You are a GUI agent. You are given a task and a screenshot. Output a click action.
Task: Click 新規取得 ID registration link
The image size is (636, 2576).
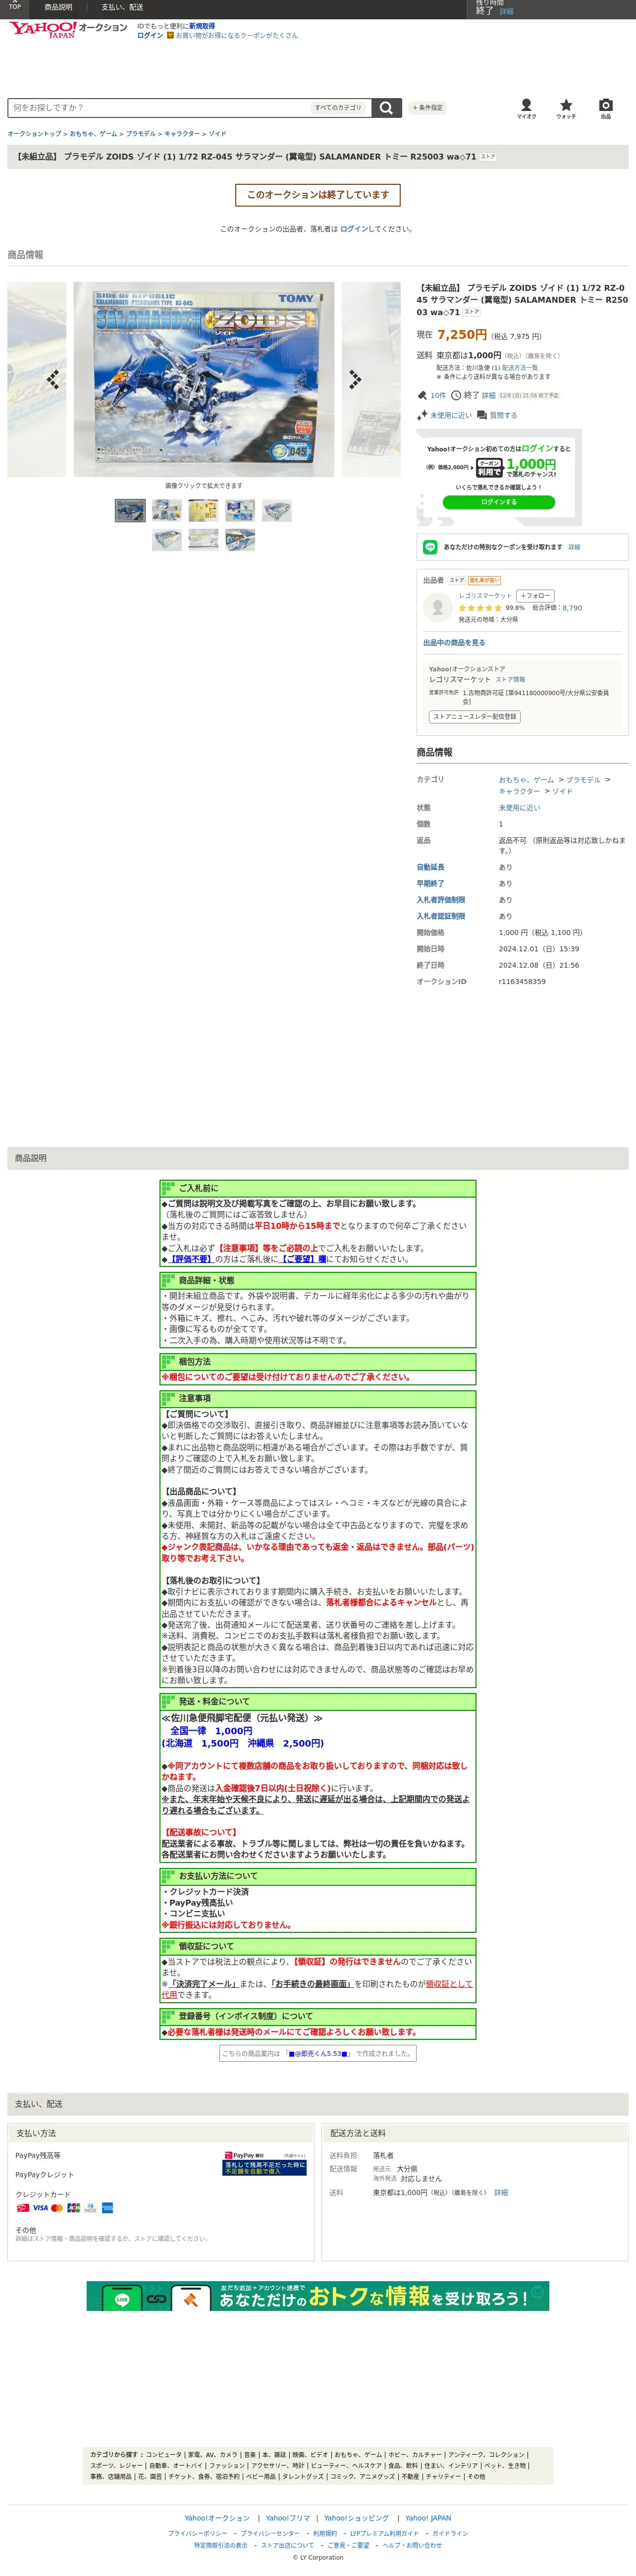pyautogui.click(x=201, y=26)
